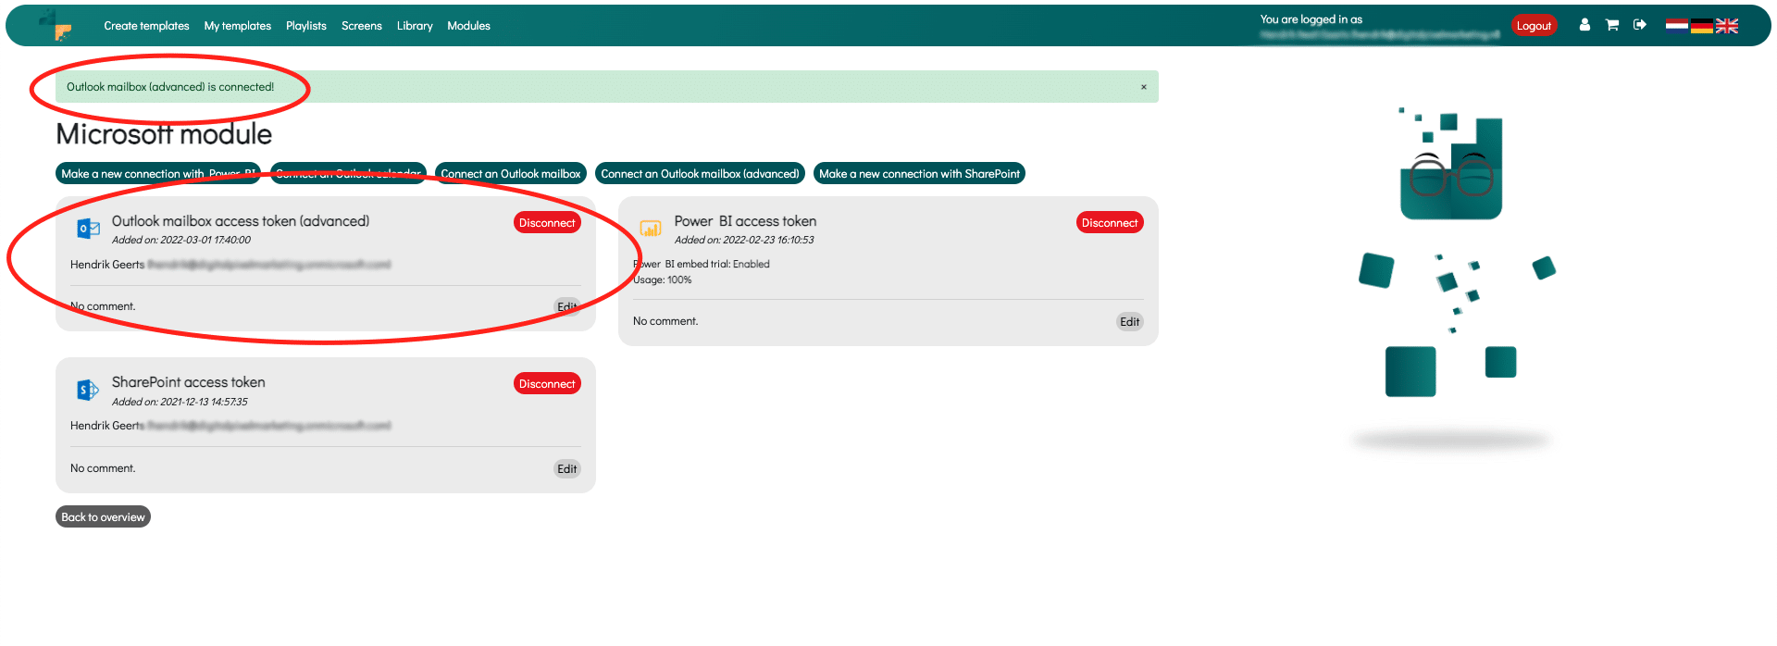1777x646 pixels.
Task: Disconnect the Outlook mailbox access token
Action: pos(547,223)
